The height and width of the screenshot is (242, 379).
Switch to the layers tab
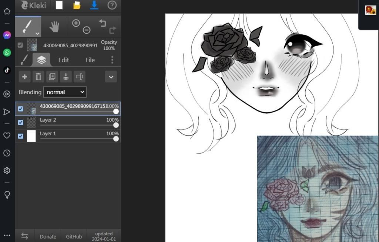(x=41, y=60)
